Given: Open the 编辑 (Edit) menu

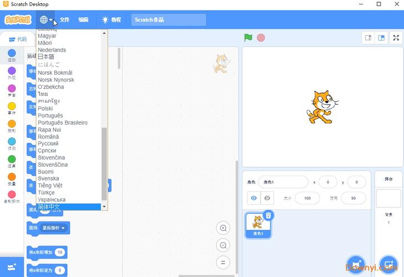Looking at the screenshot, I should click(83, 20).
